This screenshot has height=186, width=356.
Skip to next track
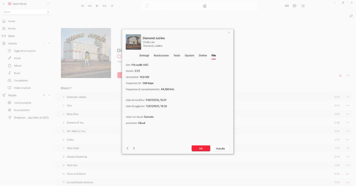[105, 6]
